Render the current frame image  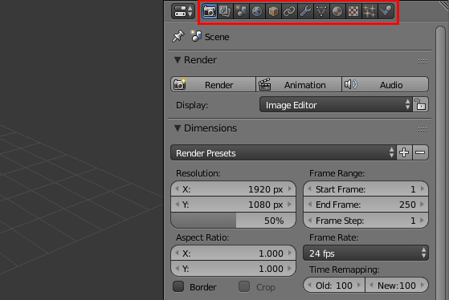click(213, 84)
